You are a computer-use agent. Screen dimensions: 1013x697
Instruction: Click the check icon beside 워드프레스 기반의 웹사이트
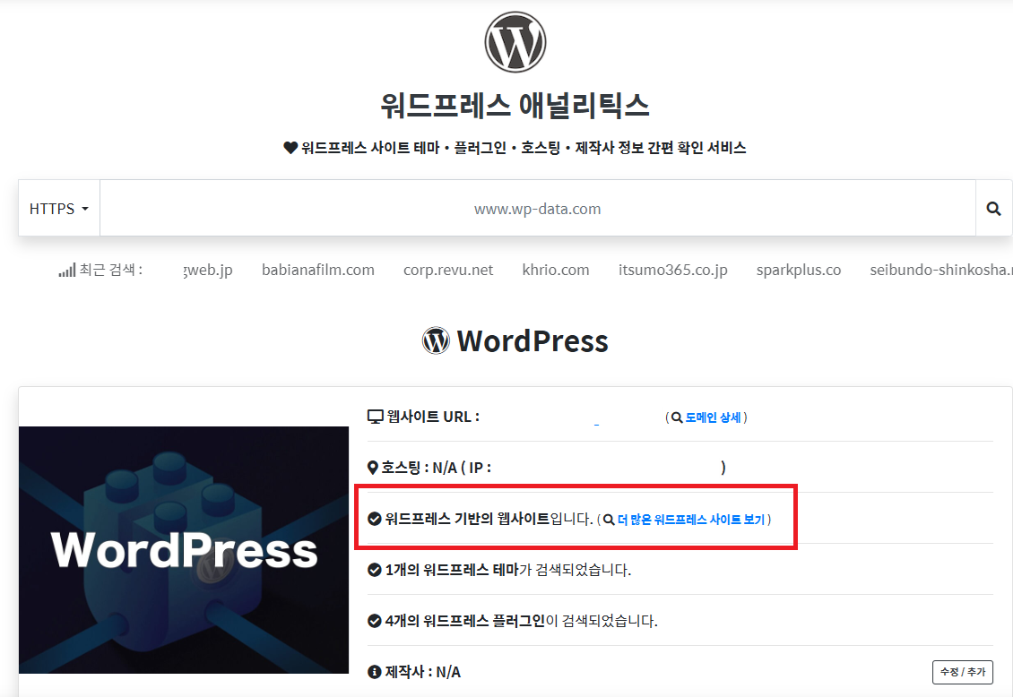click(374, 519)
